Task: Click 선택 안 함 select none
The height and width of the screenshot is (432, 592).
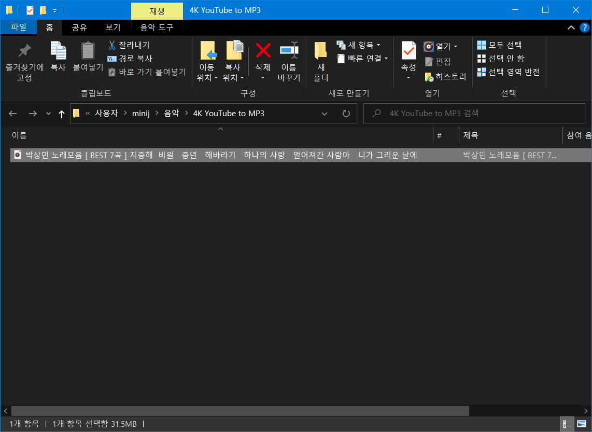Action: [501, 59]
